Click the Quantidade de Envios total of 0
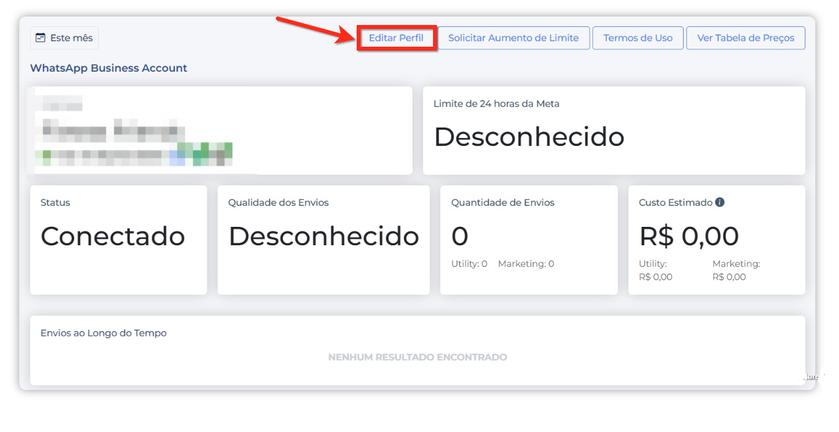The height and width of the screenshot is (432, 839). (x=460, y=236)
